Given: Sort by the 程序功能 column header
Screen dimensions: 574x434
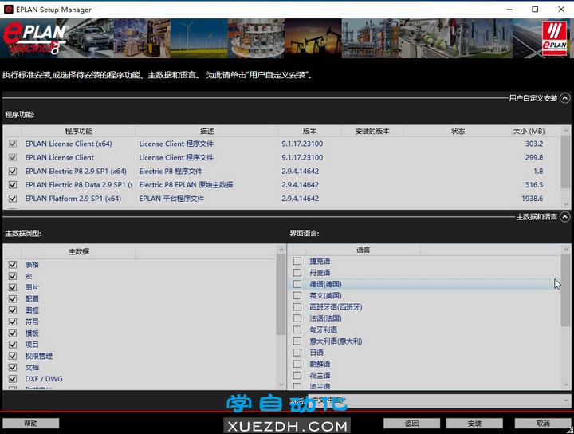Looking at the screenshot, I should [x=78, y=131].
